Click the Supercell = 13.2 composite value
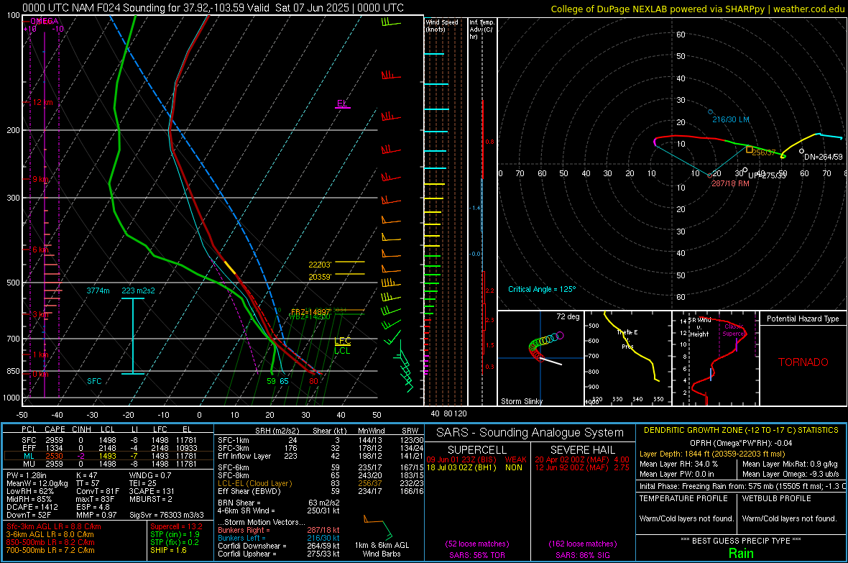Viewport: 848px width, 563px height. 176,526
